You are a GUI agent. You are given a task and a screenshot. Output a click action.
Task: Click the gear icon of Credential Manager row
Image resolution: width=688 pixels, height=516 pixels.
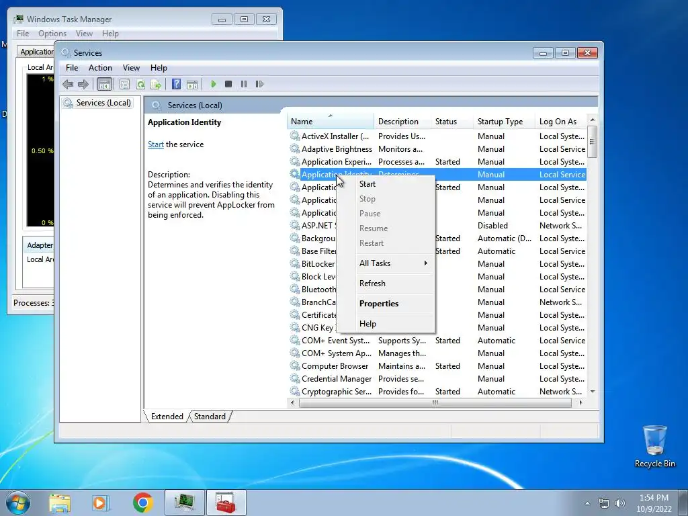(295, 379)
